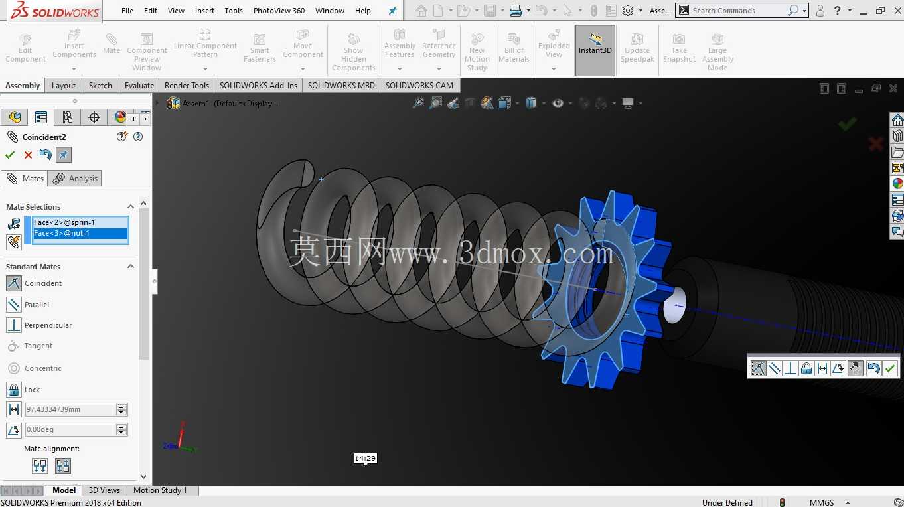
Task: Open the FeatureManager design tree tab
Action: point(15,117)
